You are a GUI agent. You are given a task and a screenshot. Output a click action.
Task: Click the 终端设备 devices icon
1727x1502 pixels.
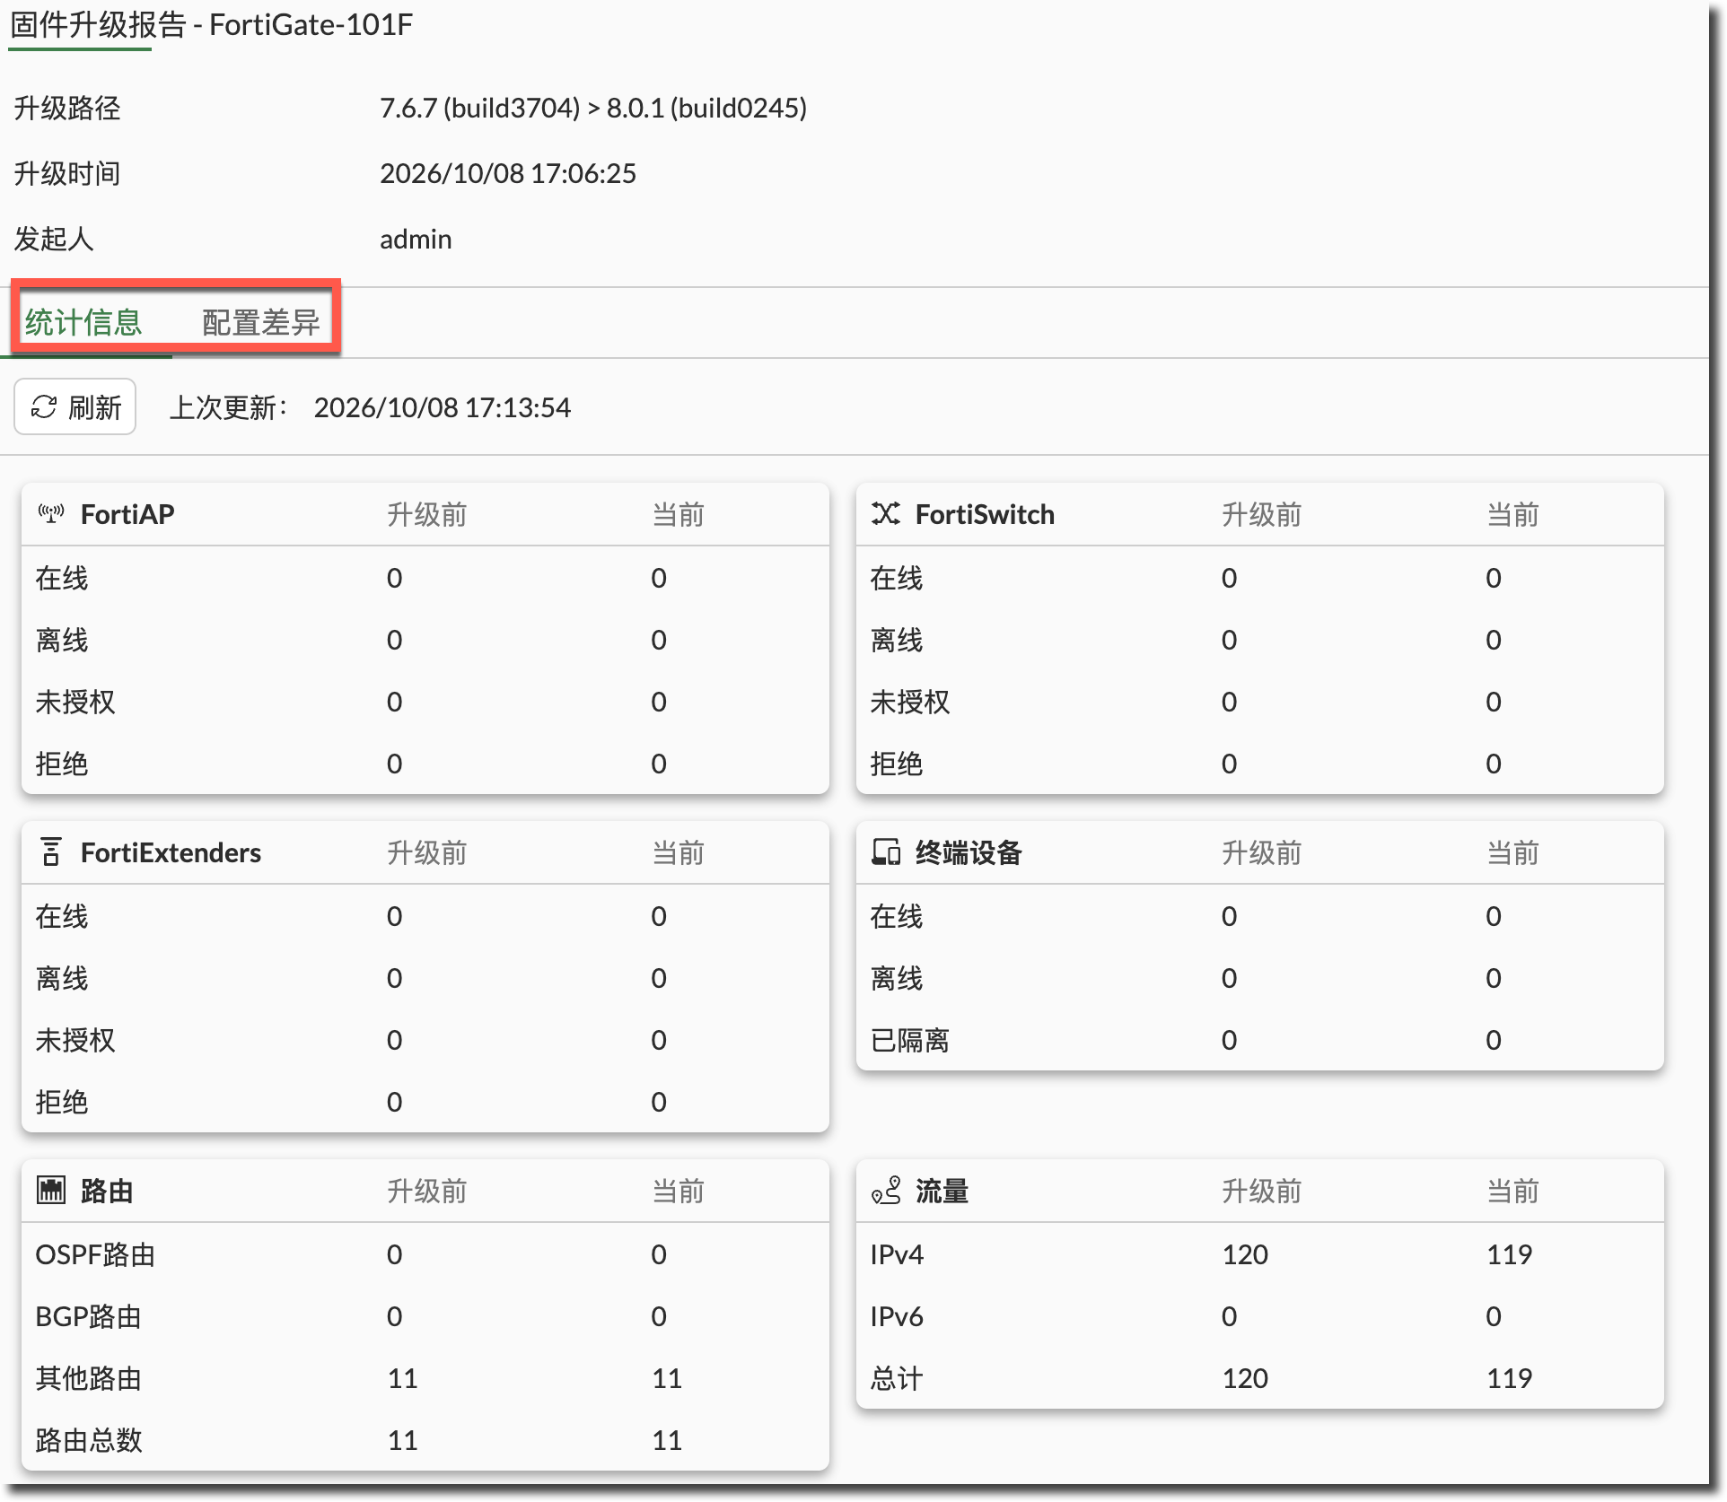click(886, 852)
